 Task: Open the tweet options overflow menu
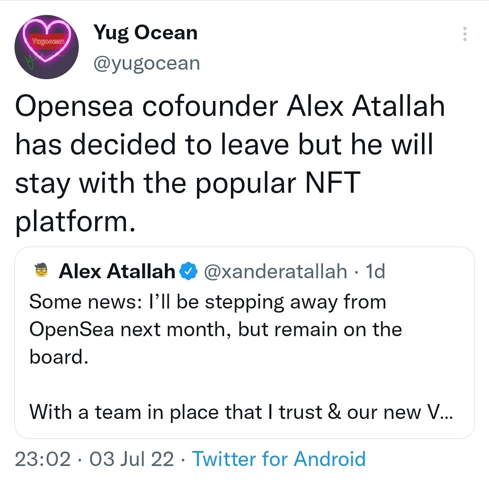pyautogui.click(x=465, y=34)
